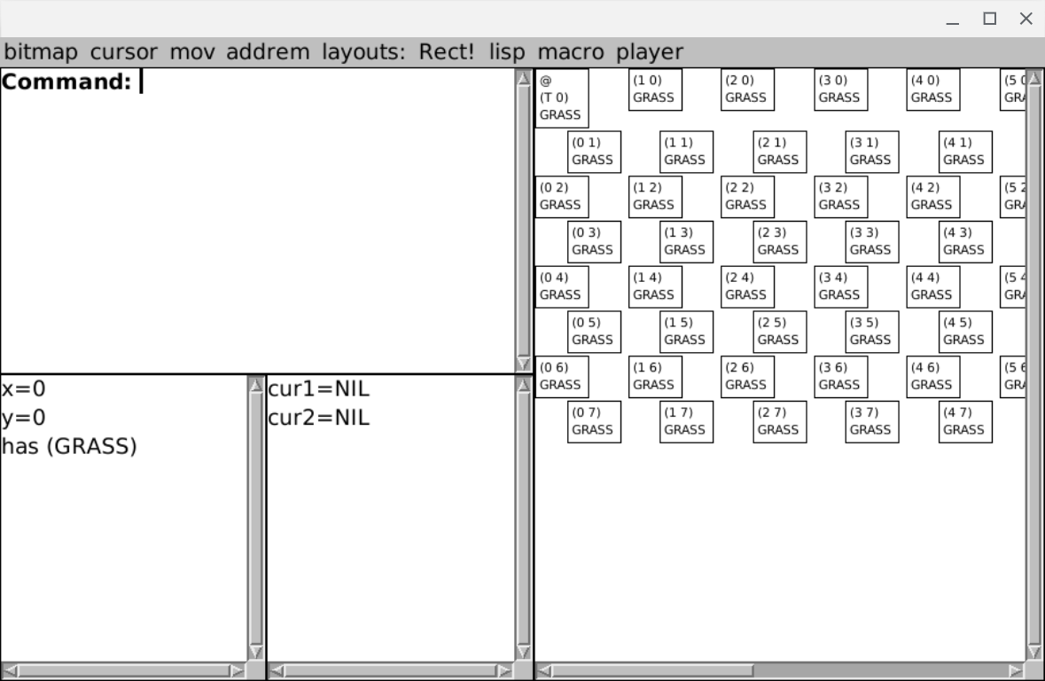Select the player tile marked @ (T 0)
The height and width of the screenshot is (681, 1045).
[x=561, y=98]
